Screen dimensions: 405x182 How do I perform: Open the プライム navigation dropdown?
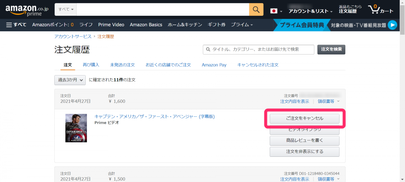pos(242,25)
